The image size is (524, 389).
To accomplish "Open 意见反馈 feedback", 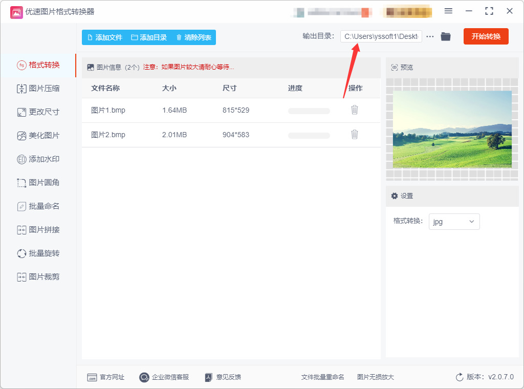I will [x=223, y=377].
